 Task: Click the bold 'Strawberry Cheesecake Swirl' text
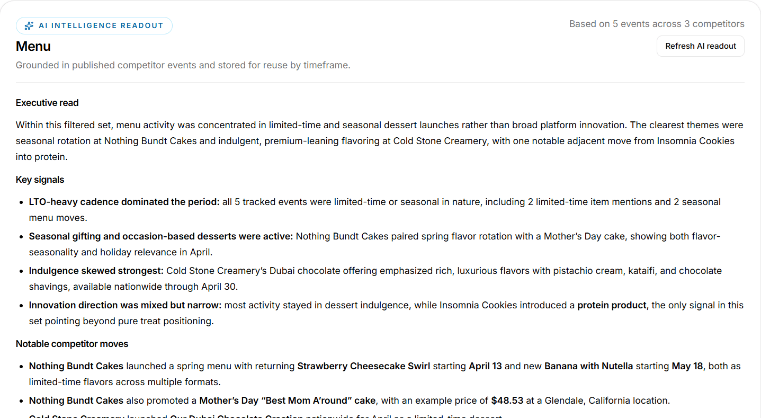click(364, 366)
